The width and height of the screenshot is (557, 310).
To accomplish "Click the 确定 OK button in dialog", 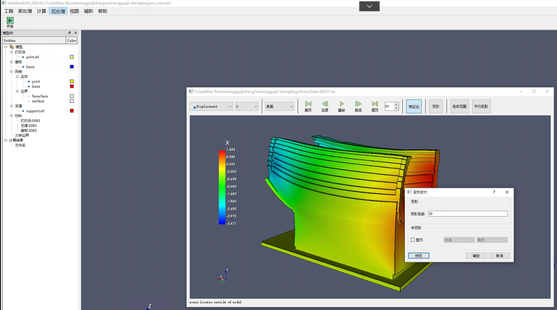I will [476, 256].
